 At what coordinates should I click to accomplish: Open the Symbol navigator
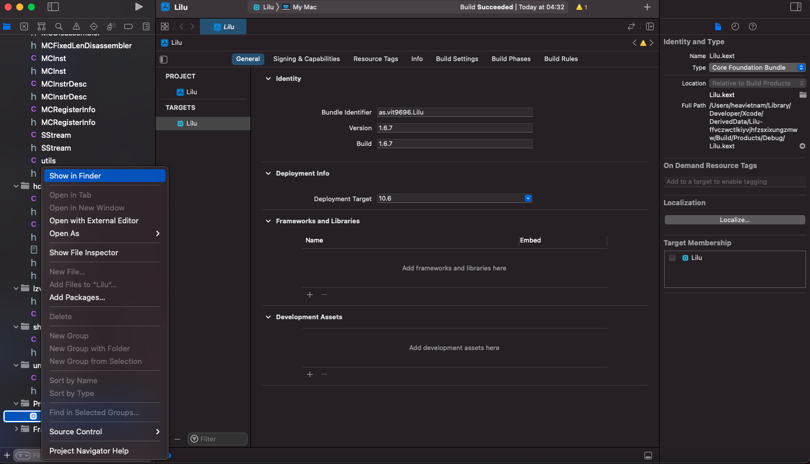click(x=41, y=27)
